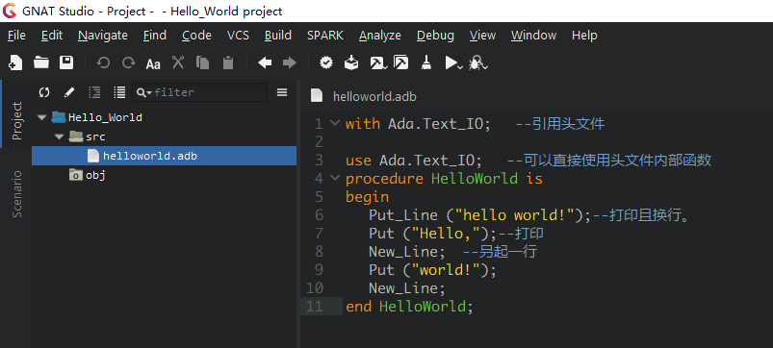Viewport: 773px width, 348px height.
Task: Run main program play icon
Action: coord(452,63)
